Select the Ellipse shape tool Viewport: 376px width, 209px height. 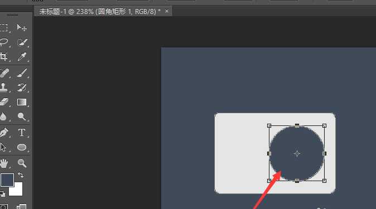coord(22,147)
